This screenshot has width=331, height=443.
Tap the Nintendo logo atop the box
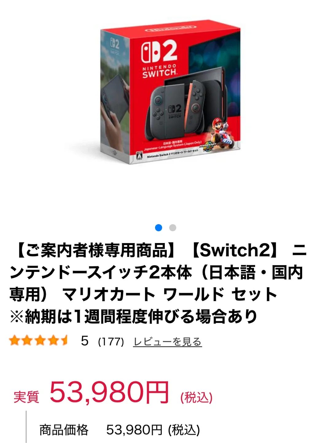(x=170, y=29)
